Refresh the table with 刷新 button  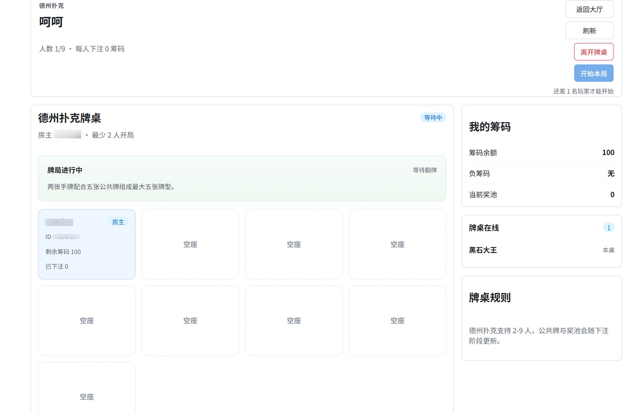pos(589,31)
